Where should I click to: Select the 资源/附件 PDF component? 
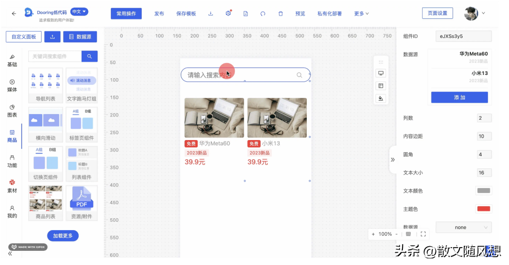pos(82,203)
